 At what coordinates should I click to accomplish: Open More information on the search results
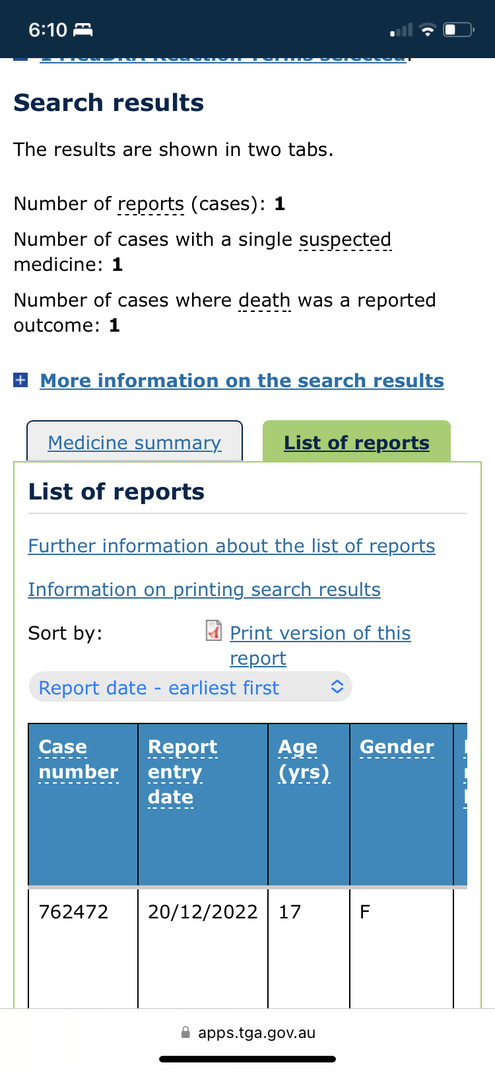click(x=242, y=381)
